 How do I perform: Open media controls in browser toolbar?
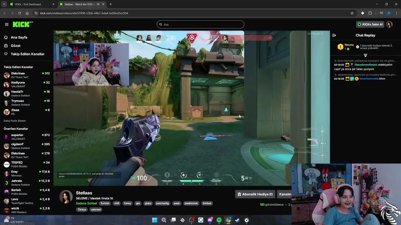point(381,13)
